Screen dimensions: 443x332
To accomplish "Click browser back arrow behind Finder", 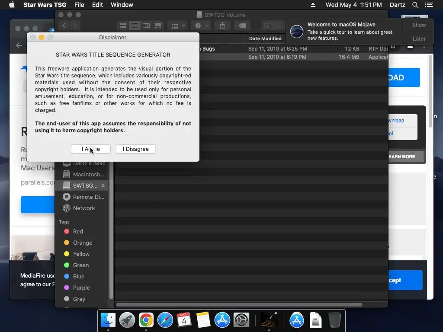I will coord(19,45).
